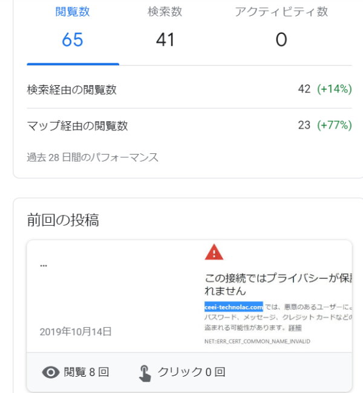This screenshot has width=363, height=393.
Task: Click the +14% change value
Action: [335, 89]
